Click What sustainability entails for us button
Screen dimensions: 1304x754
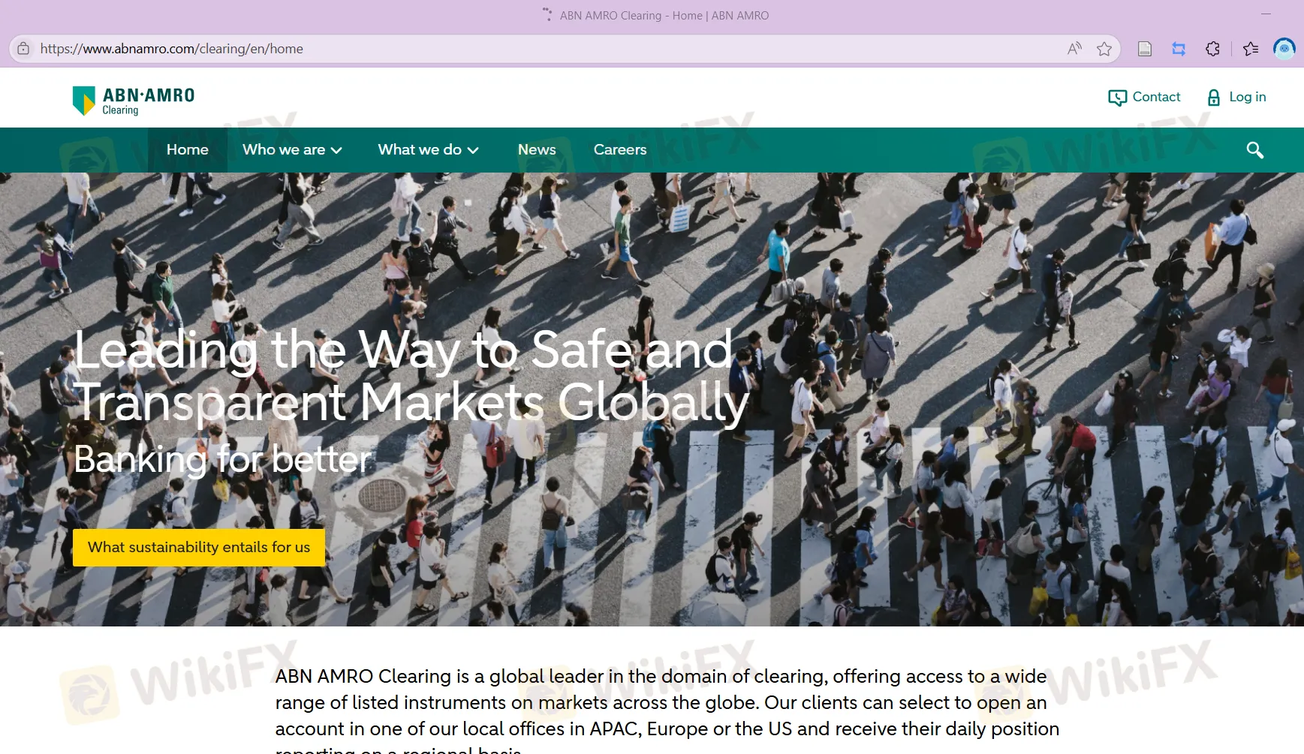(199, 548)
